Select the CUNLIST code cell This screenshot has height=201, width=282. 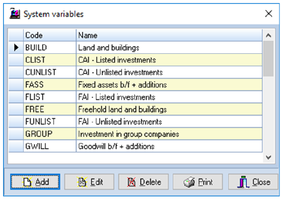[x=50, y=72]
